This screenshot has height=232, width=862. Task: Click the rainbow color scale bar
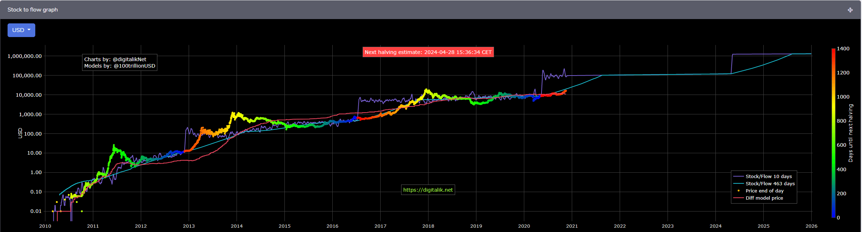(x=833, y=133)
